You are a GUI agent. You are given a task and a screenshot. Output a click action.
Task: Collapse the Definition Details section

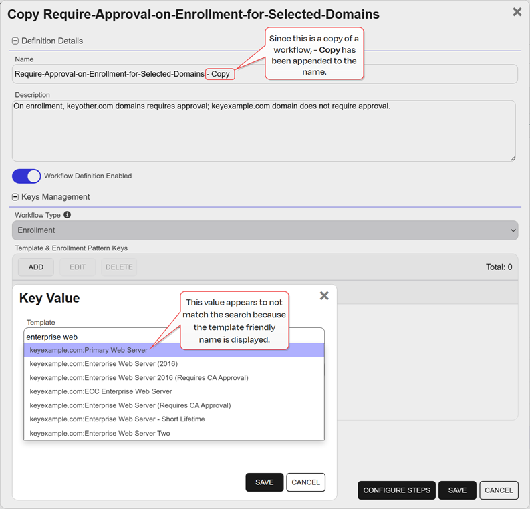15,41
